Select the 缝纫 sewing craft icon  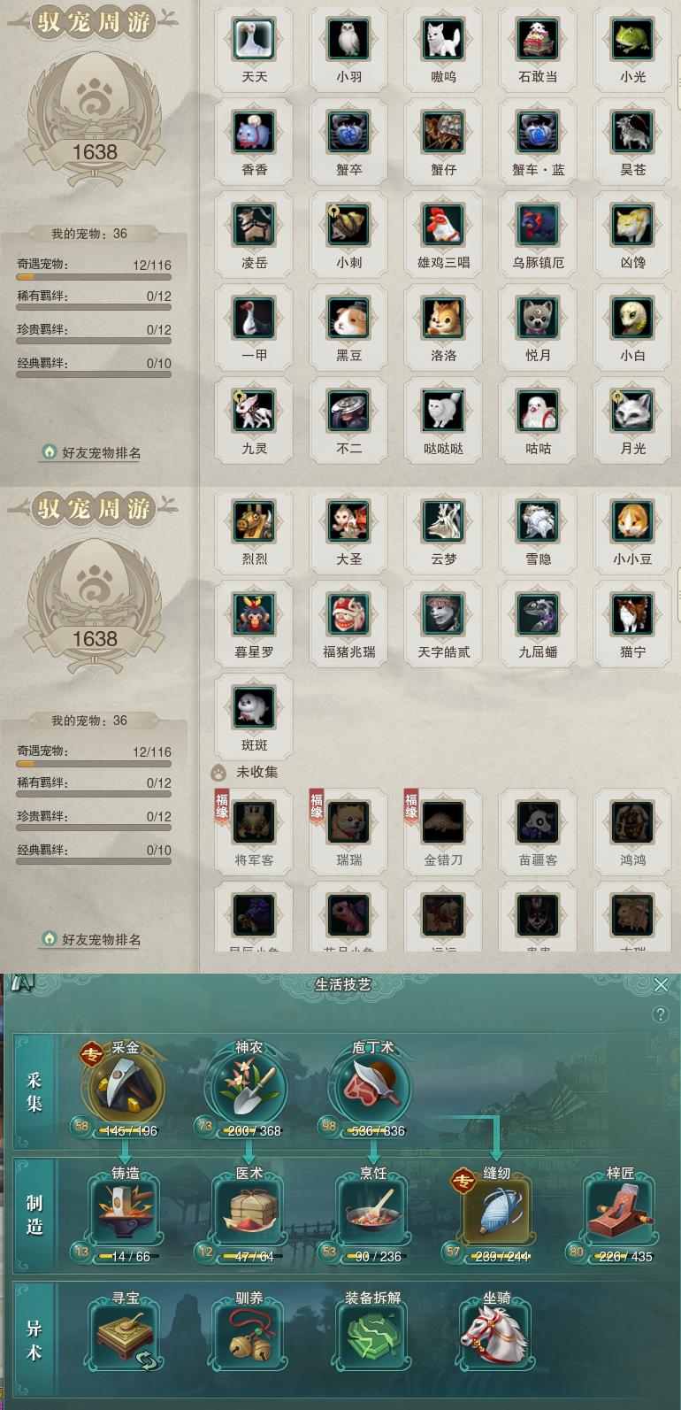pos(496,1214)
